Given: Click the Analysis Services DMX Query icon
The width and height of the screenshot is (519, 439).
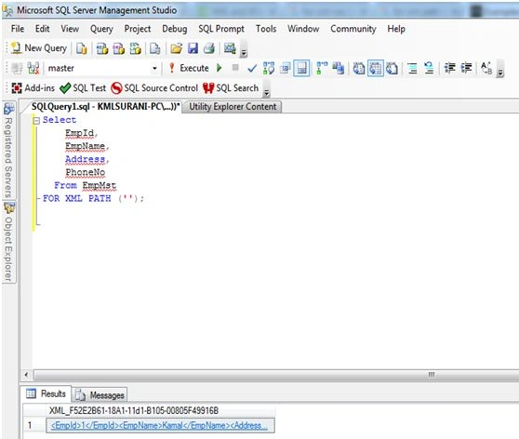Looking at the screenshot, I should tap(118, 48).
